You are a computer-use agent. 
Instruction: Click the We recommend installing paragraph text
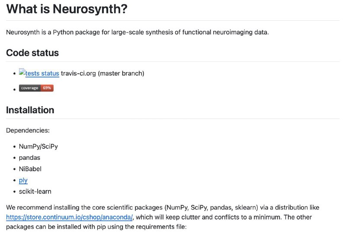[163, 217]
